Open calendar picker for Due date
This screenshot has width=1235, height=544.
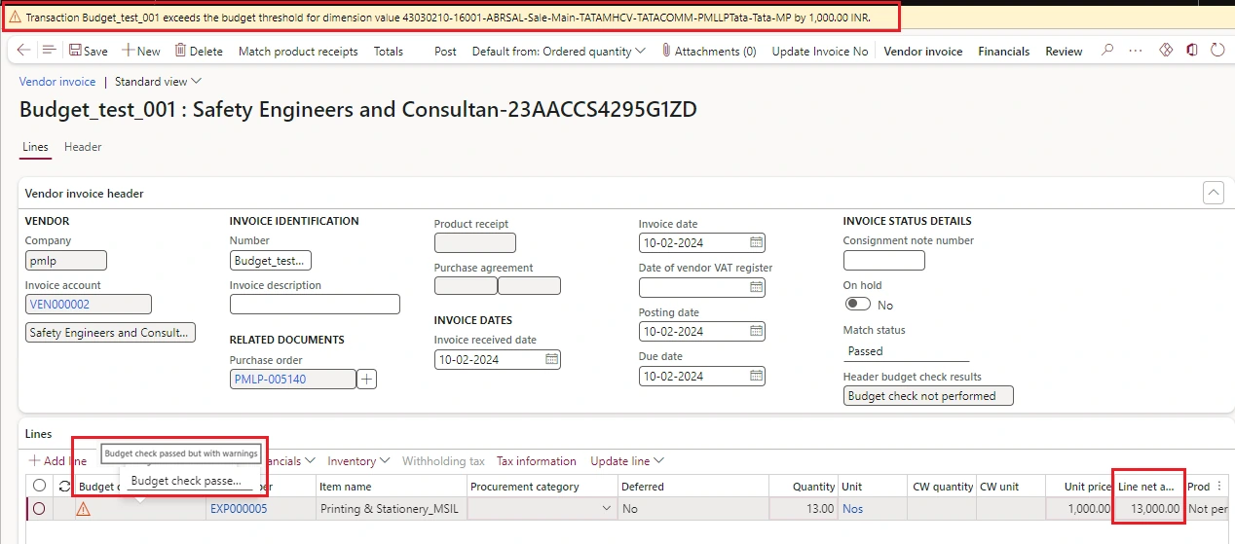pyautogui.click(x=756, y=376)
